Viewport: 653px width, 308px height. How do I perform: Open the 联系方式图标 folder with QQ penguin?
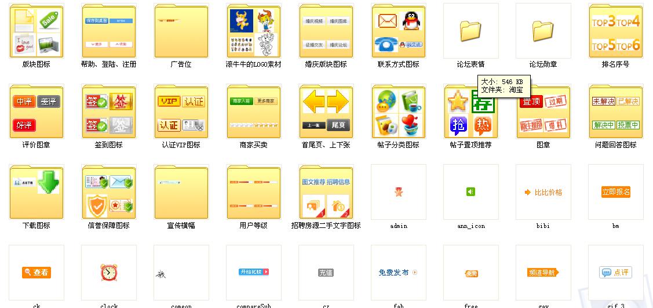pyautogui.click(x=399, y=31)
